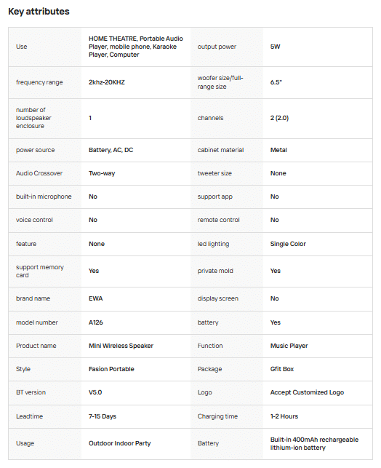Select the Leadtime value 7-15 Days
This screenshot has width=381, height=468.
coord(103,416)
